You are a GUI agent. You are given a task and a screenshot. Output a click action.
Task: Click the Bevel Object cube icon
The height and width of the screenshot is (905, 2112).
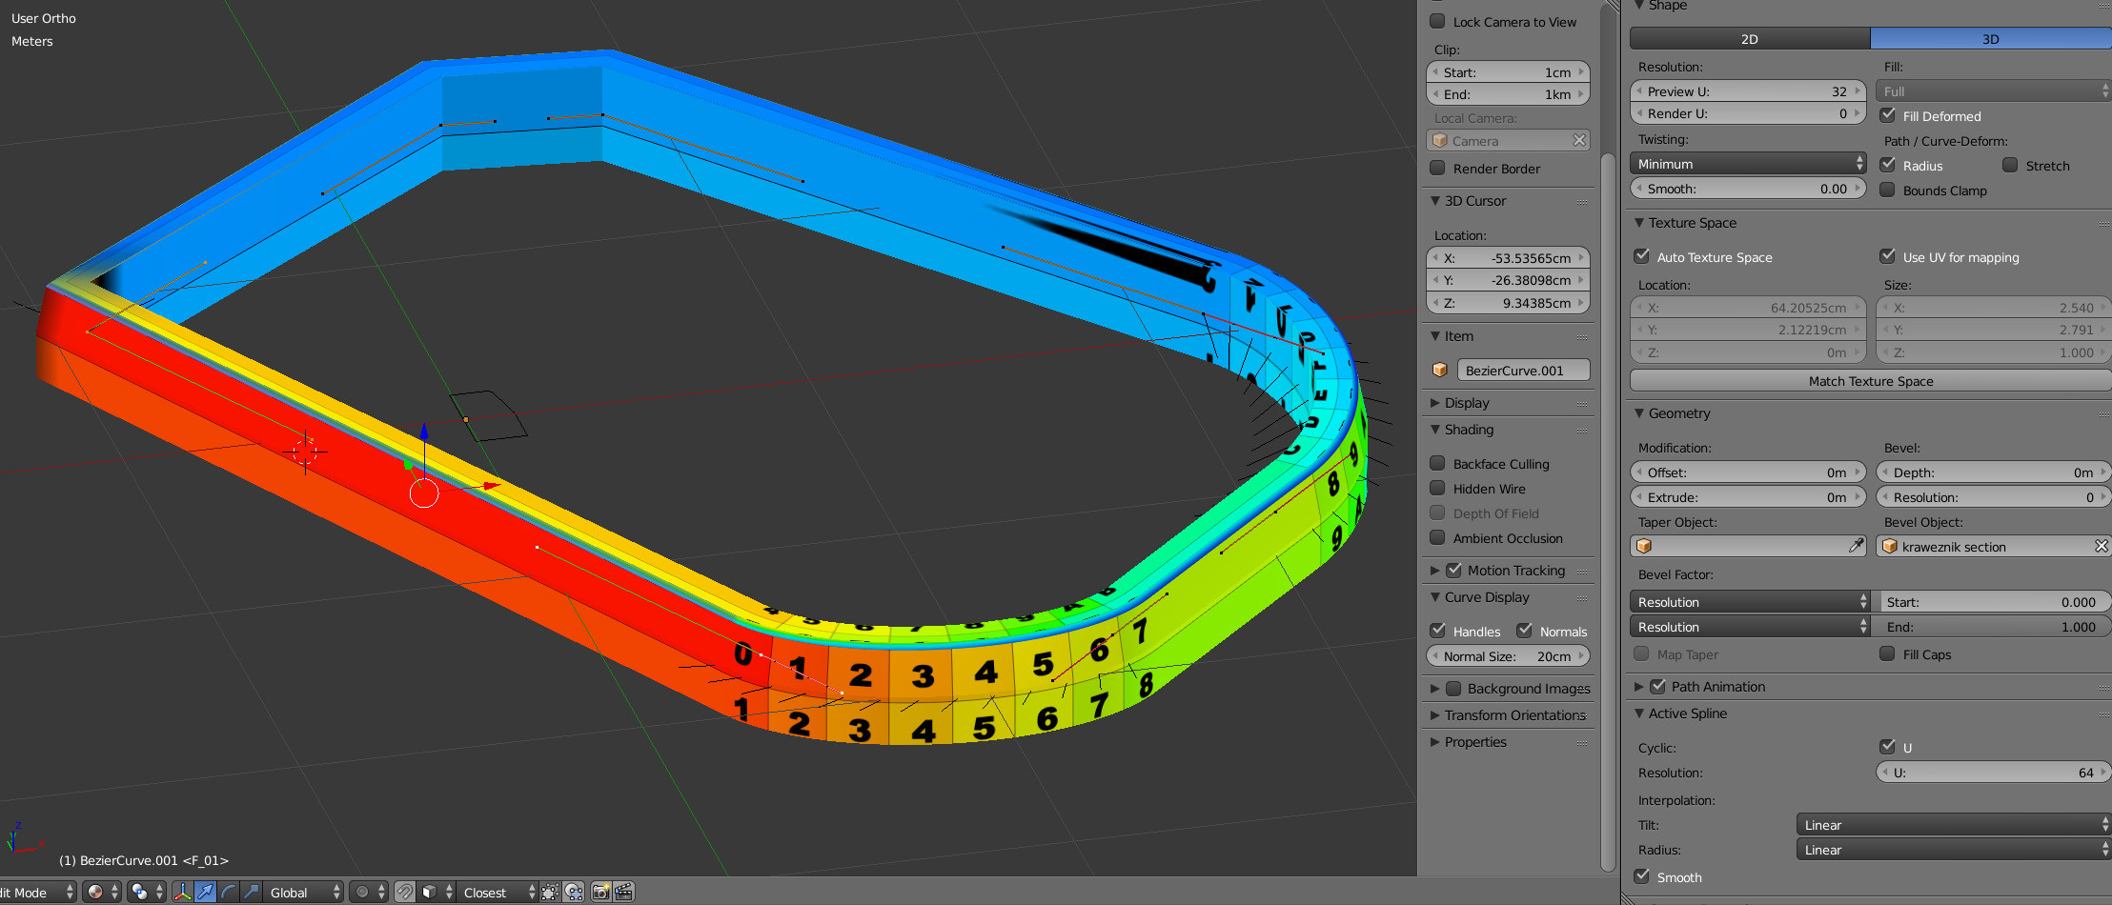[x=1890, y=546]
